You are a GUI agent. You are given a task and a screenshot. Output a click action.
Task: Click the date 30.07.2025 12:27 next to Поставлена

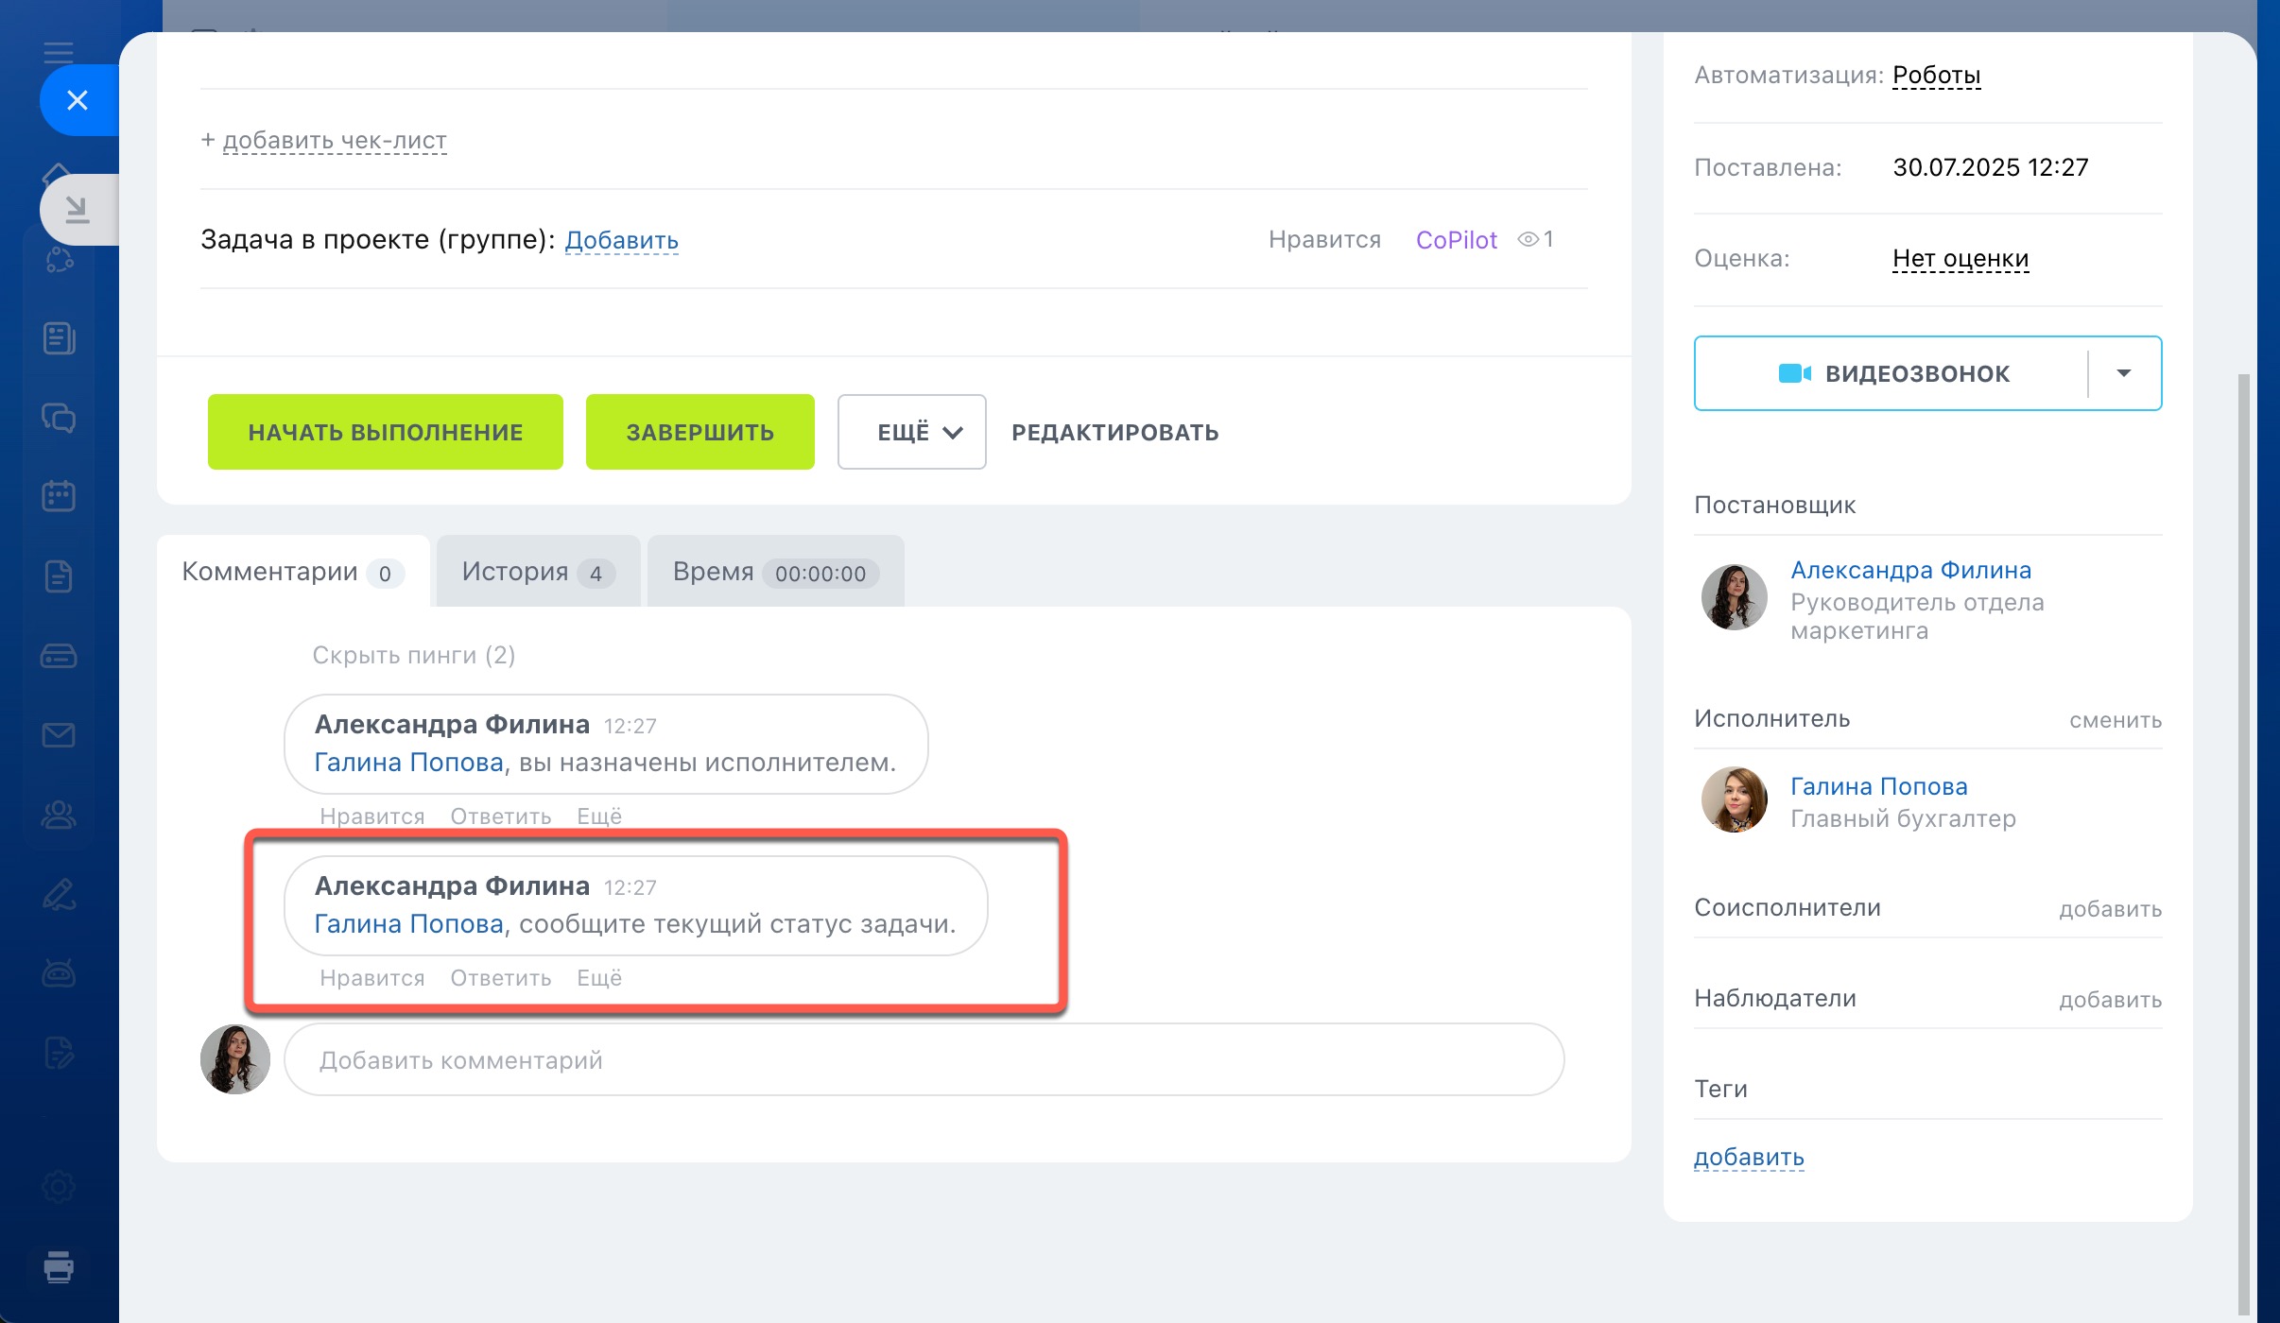[1990, 167]
